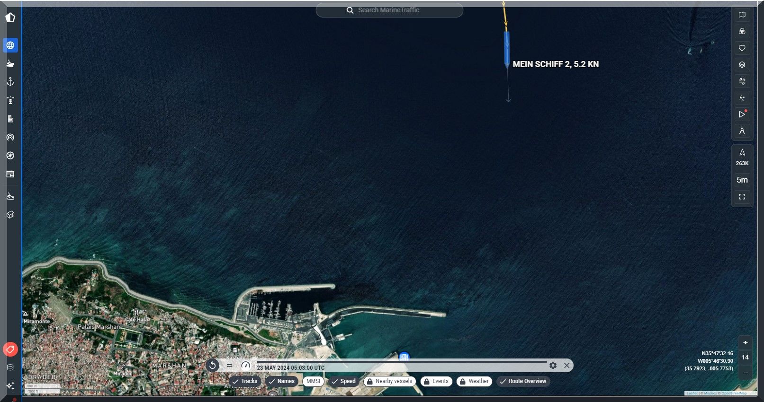Open the photos aperture icon in sidebar
Image resolution: width=764 pixels, height=402 pixels.
[x=10, y=156]
